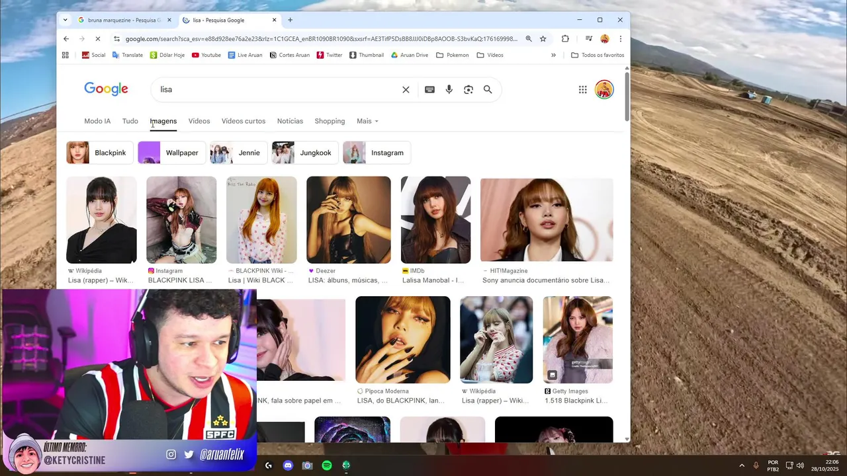Viewport: 847px width, 476px height.
Task: Go back to the previous page
Action: (66, 39)
